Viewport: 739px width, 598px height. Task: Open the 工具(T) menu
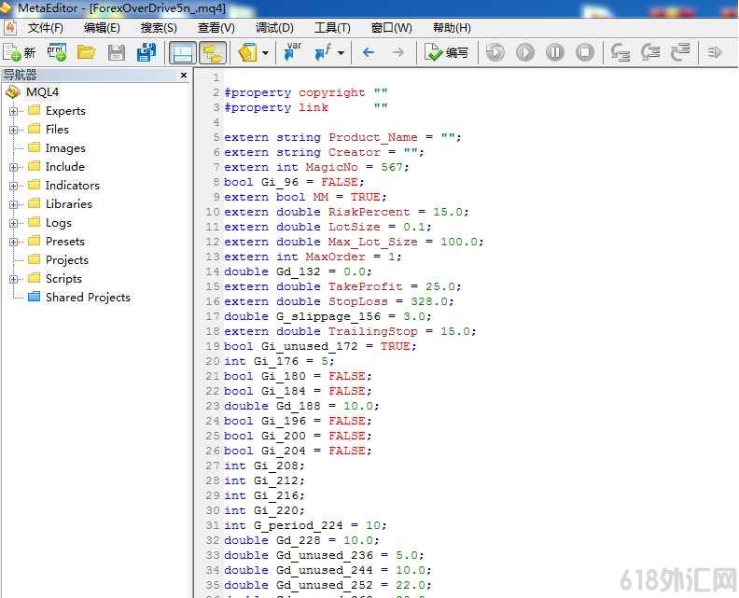[x=332, y=28]
